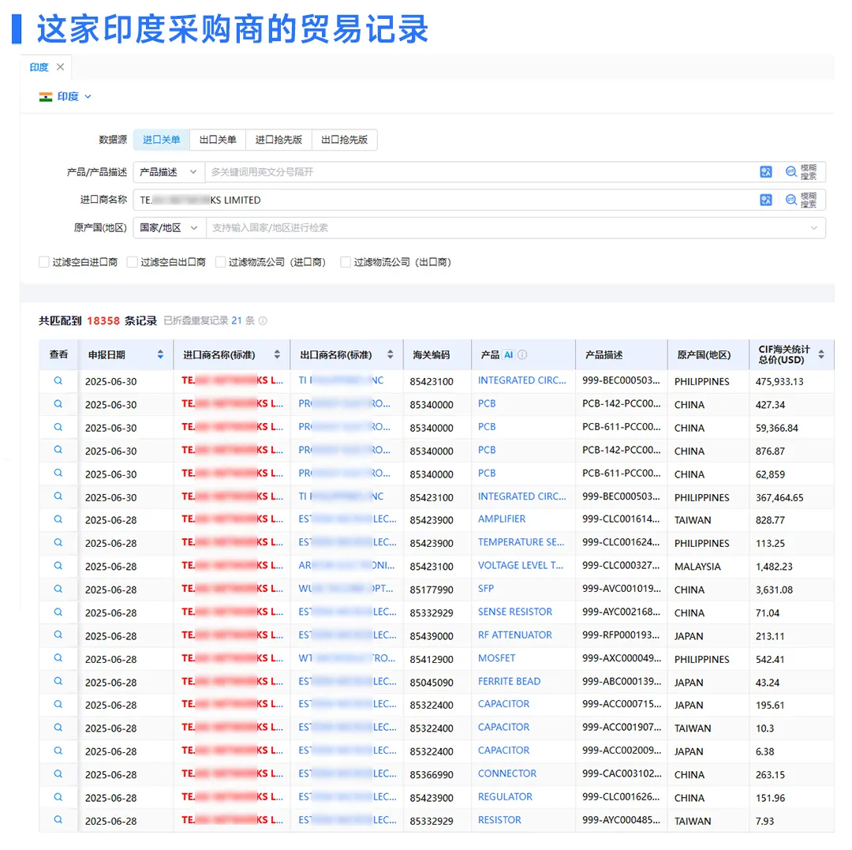View details of RF ATTENUATOR row
Image resolution: width=852 pixels, height=850 pixels.
58,635
